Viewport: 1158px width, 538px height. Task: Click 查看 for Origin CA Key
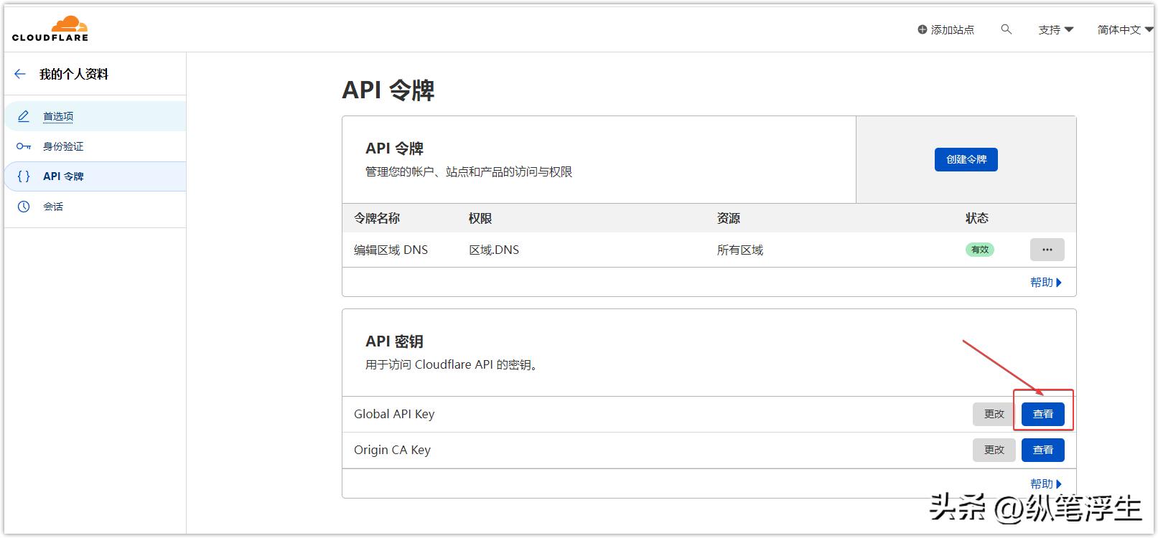(1043, 450)
